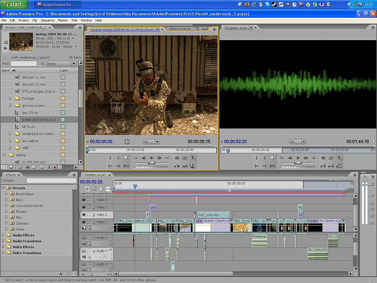The height and width of the screenshot is (283, 377).
Task: Click Source monitor shuttle slider
Action: (151, 163)
